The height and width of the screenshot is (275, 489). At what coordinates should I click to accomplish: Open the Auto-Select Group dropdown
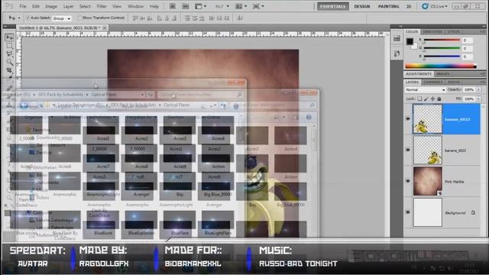coord(61,18)
